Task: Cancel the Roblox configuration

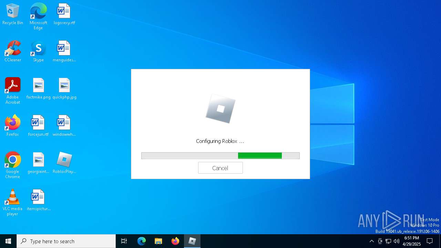Action: (x=220, y=168)
